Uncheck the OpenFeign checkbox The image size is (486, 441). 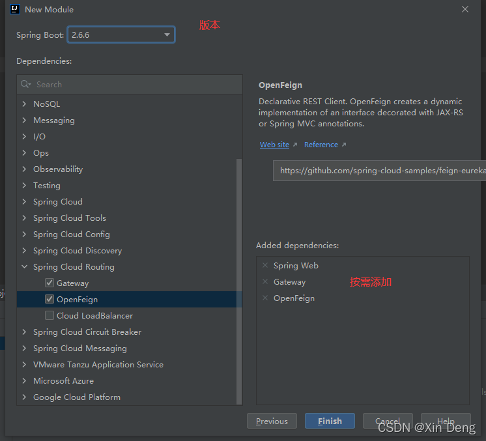coord(50,299)
